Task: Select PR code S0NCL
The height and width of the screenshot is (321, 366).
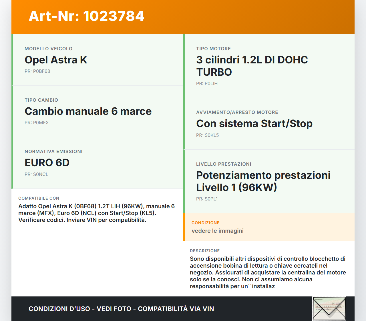Action: click(37, 174)
